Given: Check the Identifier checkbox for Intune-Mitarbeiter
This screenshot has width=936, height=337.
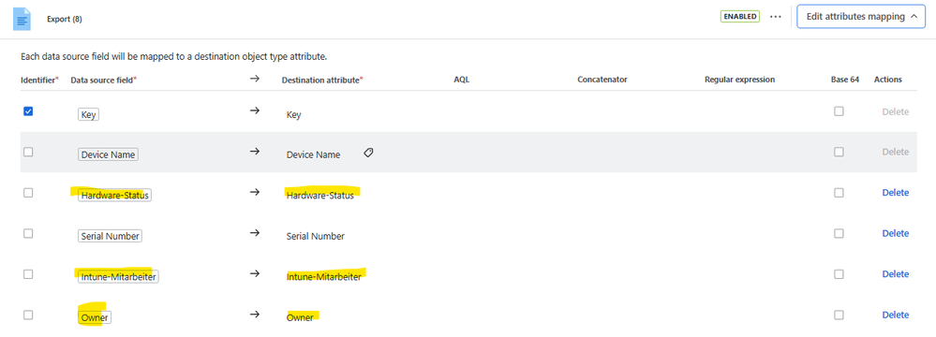Looking at the screenshot, I should coord(28,273).
